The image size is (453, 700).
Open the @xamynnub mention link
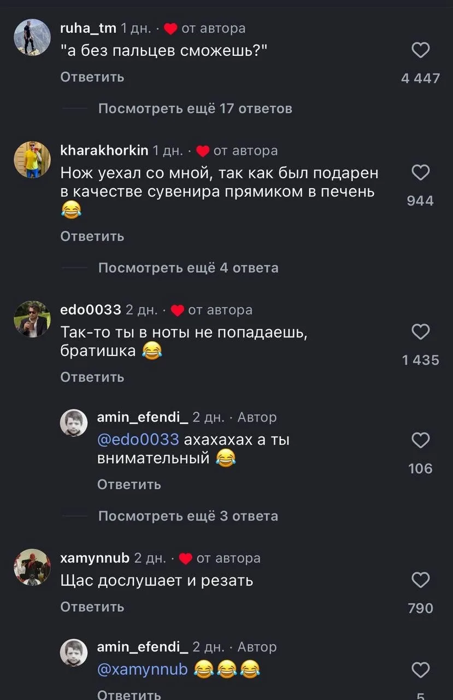[142, 669]
